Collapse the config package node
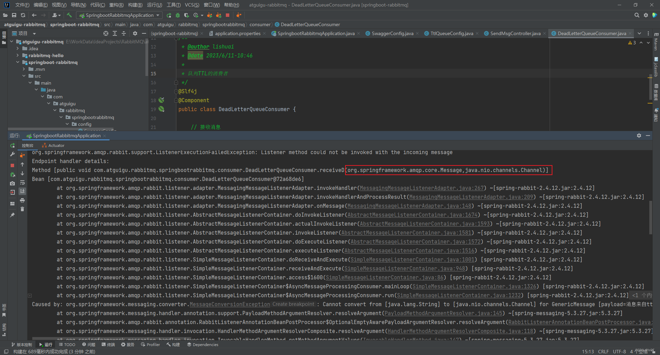Screen dimensions: 660x355 (67, 124)
